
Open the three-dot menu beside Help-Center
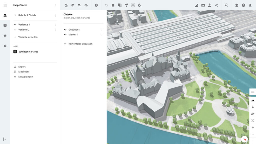pyautogui.click(x=55, y=5)
